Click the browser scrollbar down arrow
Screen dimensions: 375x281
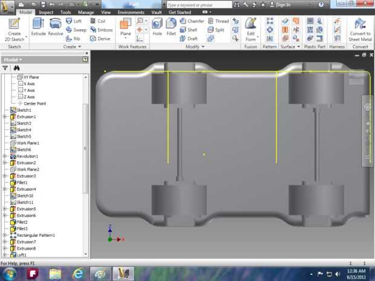coord(85,254)
